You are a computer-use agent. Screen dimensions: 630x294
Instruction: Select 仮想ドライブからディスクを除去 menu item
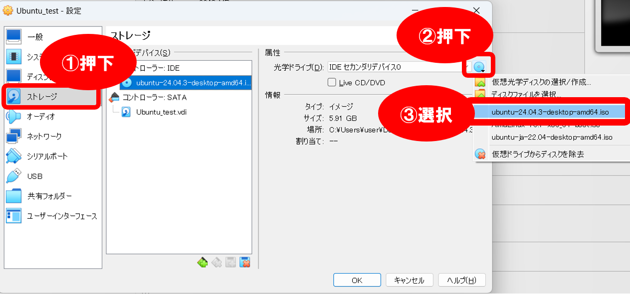(537, 154)
